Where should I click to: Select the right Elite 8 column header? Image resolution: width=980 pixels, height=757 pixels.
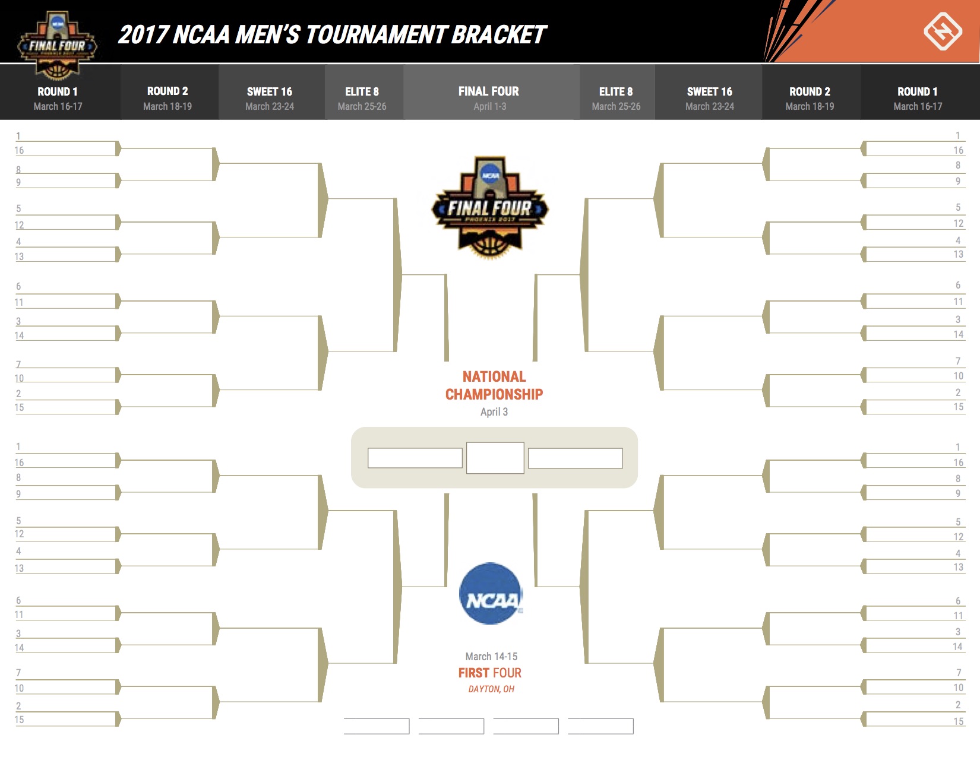pyautogui.click(x=616, y=98)
